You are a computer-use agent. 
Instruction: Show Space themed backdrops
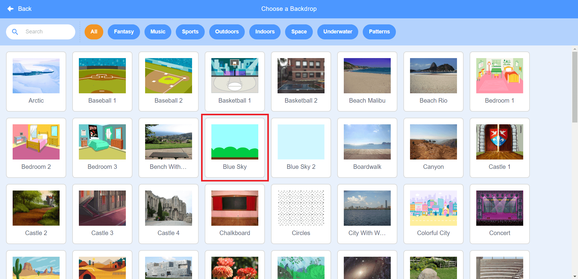tap(299, 32)
